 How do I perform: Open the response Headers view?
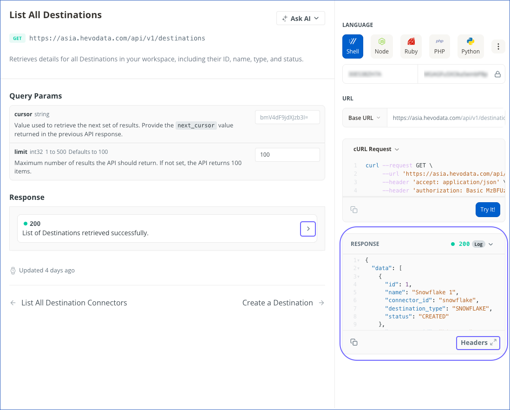[478, 343]
